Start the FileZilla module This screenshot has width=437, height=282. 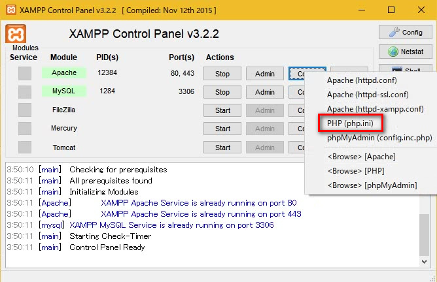[222, 110]
